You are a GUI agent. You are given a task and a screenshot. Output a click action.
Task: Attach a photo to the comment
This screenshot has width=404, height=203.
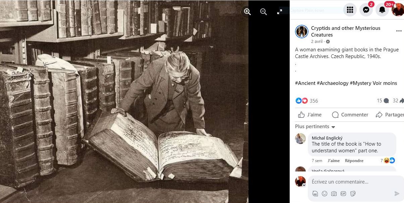(334, 194)
